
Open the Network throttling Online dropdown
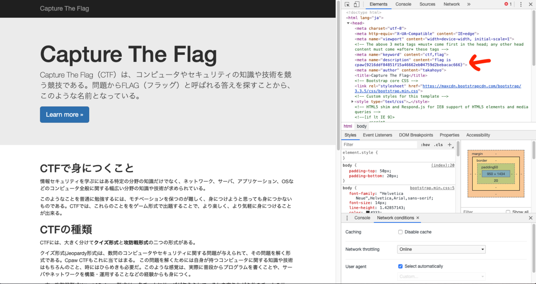[441, 249]
